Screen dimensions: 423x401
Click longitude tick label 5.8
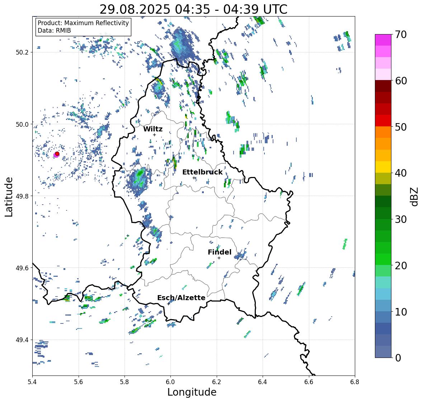click(124, 382)
